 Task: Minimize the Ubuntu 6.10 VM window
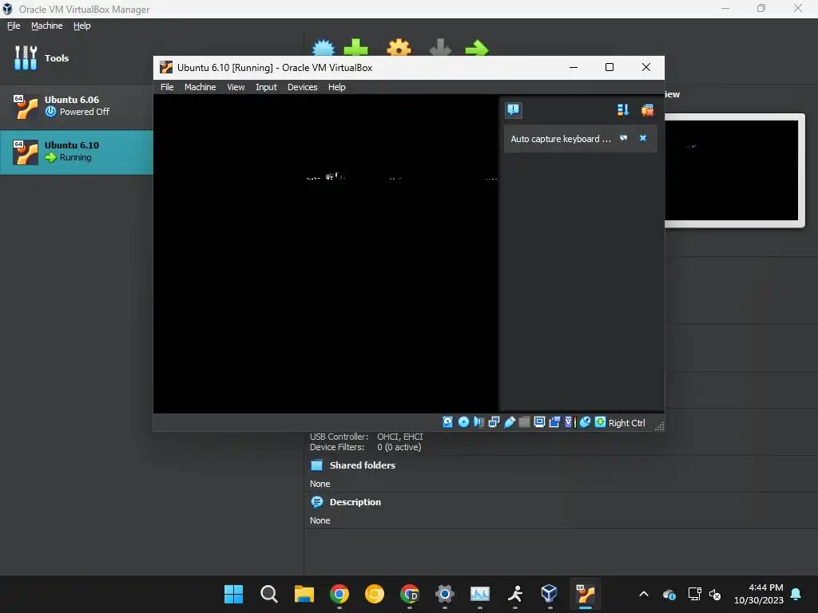click(x=574, y=67)
